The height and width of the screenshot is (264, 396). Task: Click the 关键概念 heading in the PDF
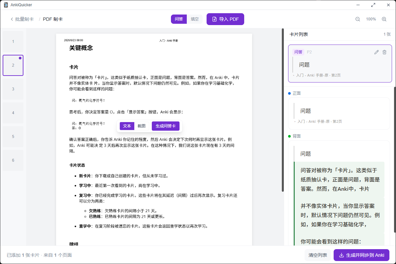tap(81, 48)
